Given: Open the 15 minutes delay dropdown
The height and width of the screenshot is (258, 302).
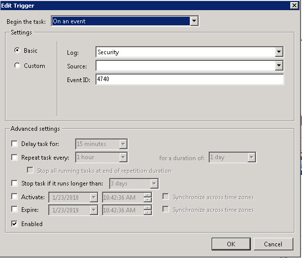Looking at the screenshot, I should click(123, 144).
